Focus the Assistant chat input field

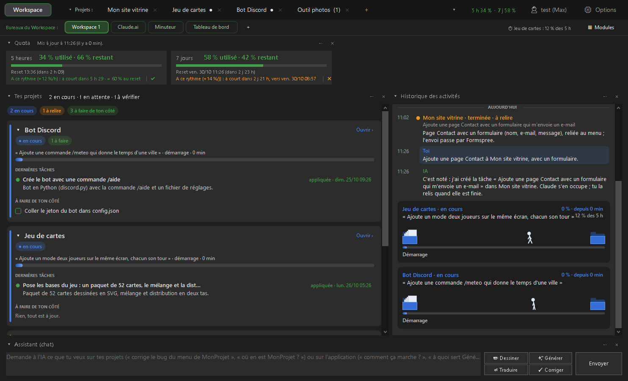click(x=244, y=364)
